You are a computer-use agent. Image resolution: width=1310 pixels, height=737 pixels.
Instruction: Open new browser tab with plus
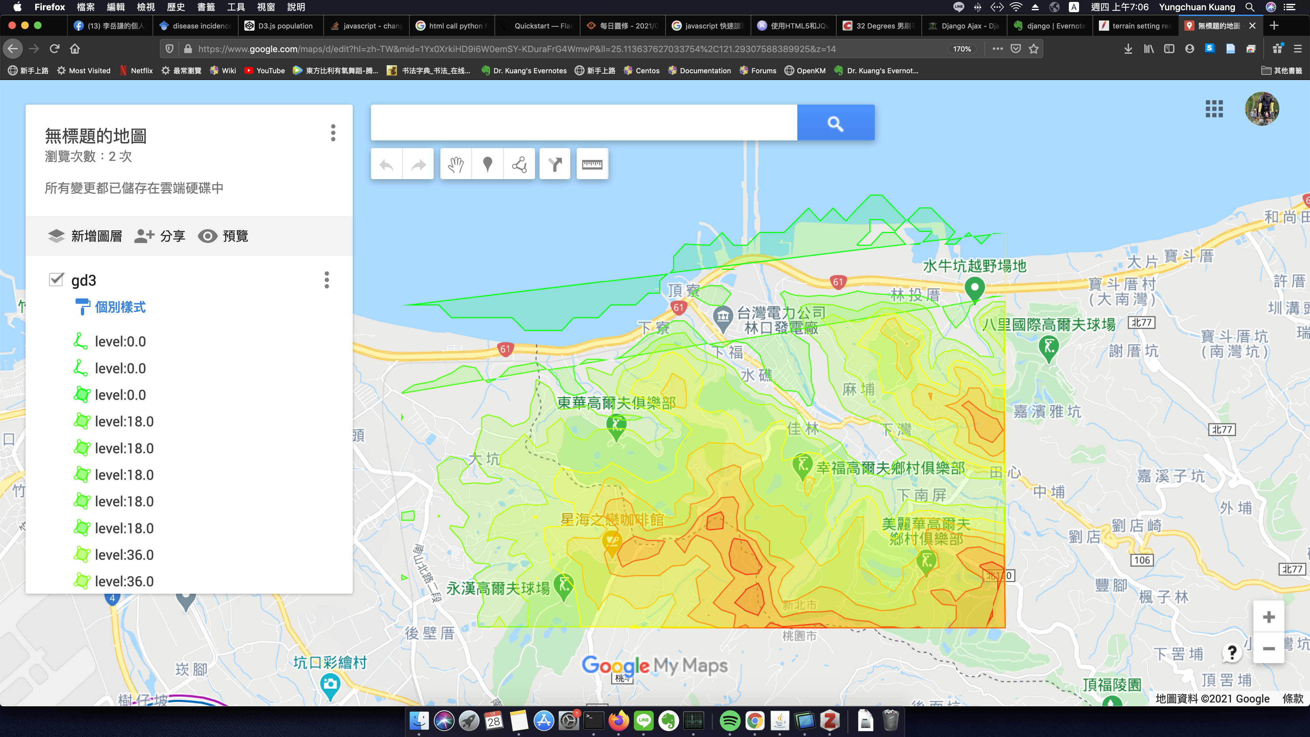click(1274, 26)
